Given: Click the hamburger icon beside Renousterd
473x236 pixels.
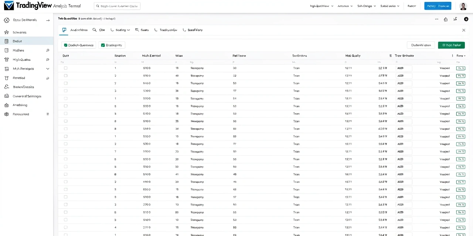Looking at the screenshot, I should coord(48,114).
